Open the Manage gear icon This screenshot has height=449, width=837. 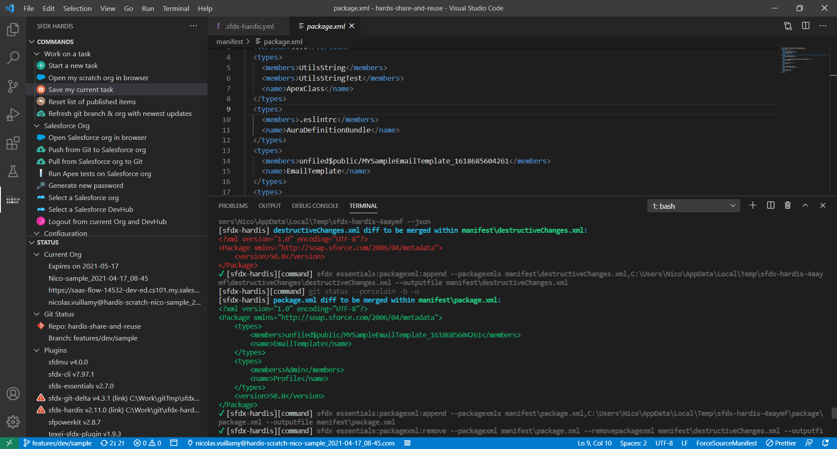coord(13,422)
